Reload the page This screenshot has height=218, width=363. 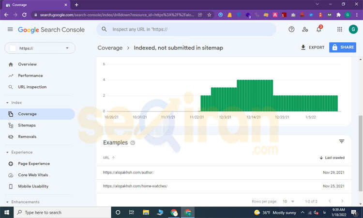[x=24, y=15]
